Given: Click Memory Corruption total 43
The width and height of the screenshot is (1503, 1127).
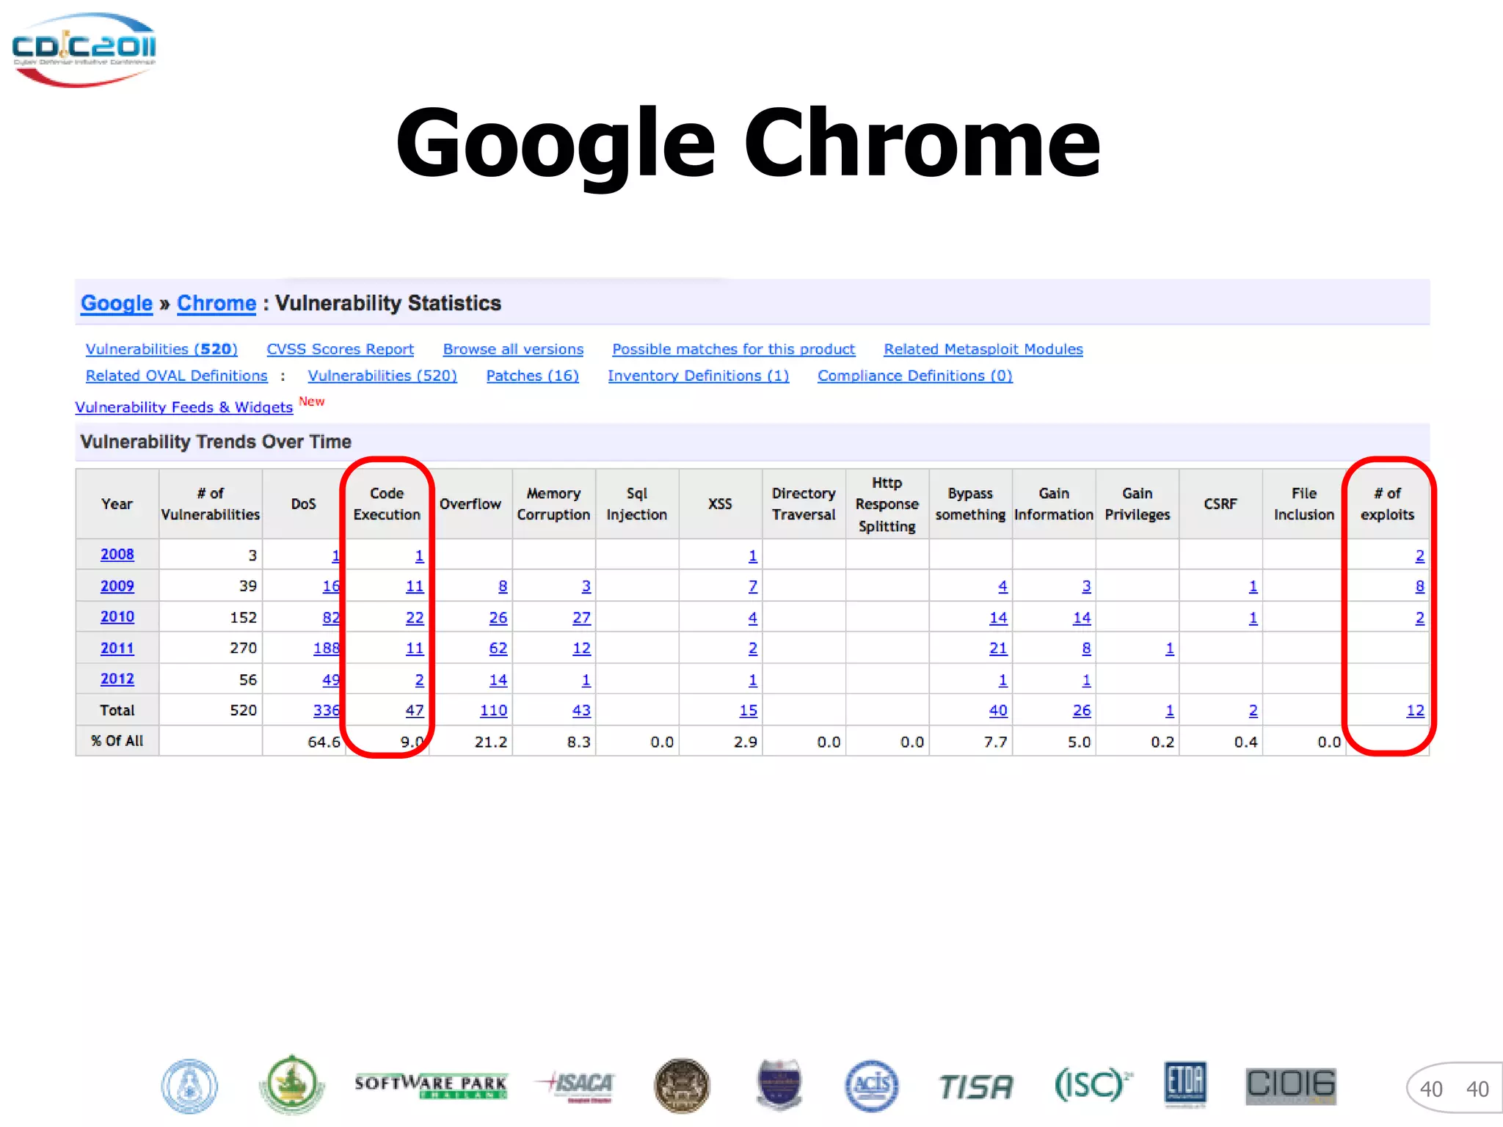Looking at the screenshot, I should click(x=581, y=710).
